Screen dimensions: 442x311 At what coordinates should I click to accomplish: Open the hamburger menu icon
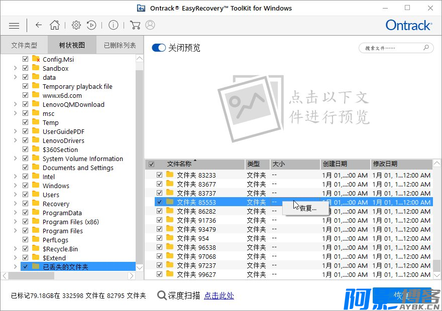14,26
